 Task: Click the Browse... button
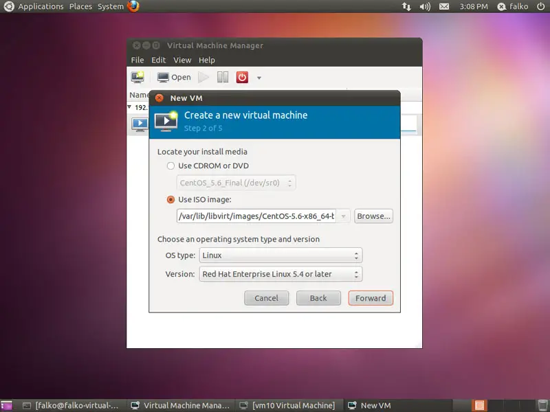tap(373, 216)
